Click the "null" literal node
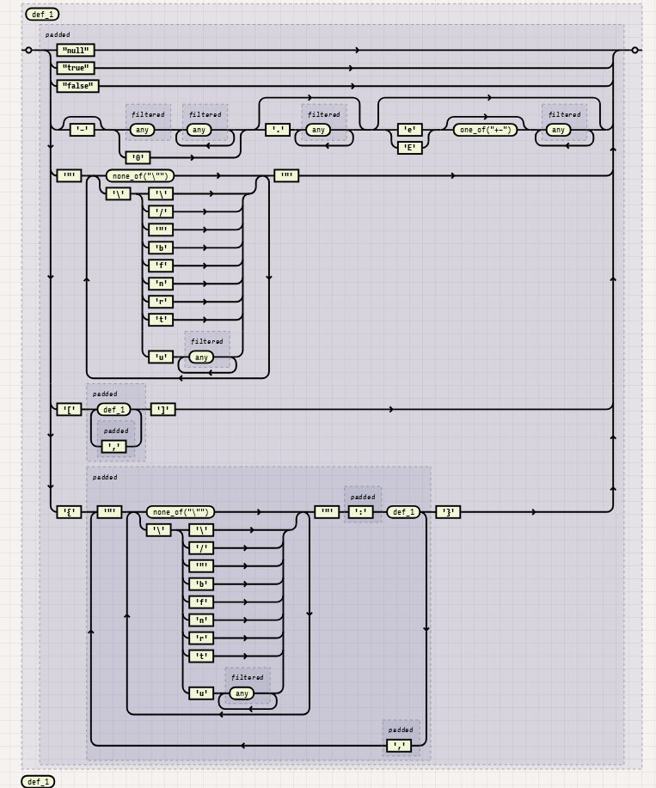The height and width of the screenshot is (788, 656). tap(75, 51)
